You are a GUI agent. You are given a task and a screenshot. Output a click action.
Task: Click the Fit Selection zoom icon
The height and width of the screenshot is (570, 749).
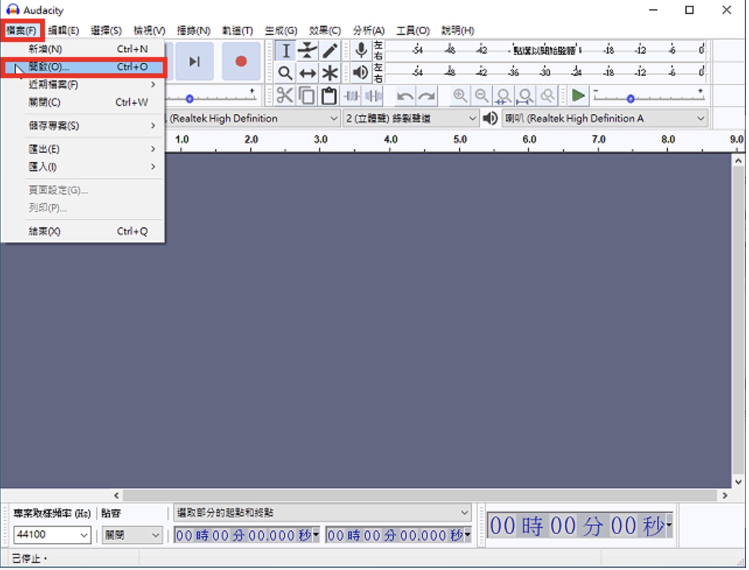(x=504, y=96)
